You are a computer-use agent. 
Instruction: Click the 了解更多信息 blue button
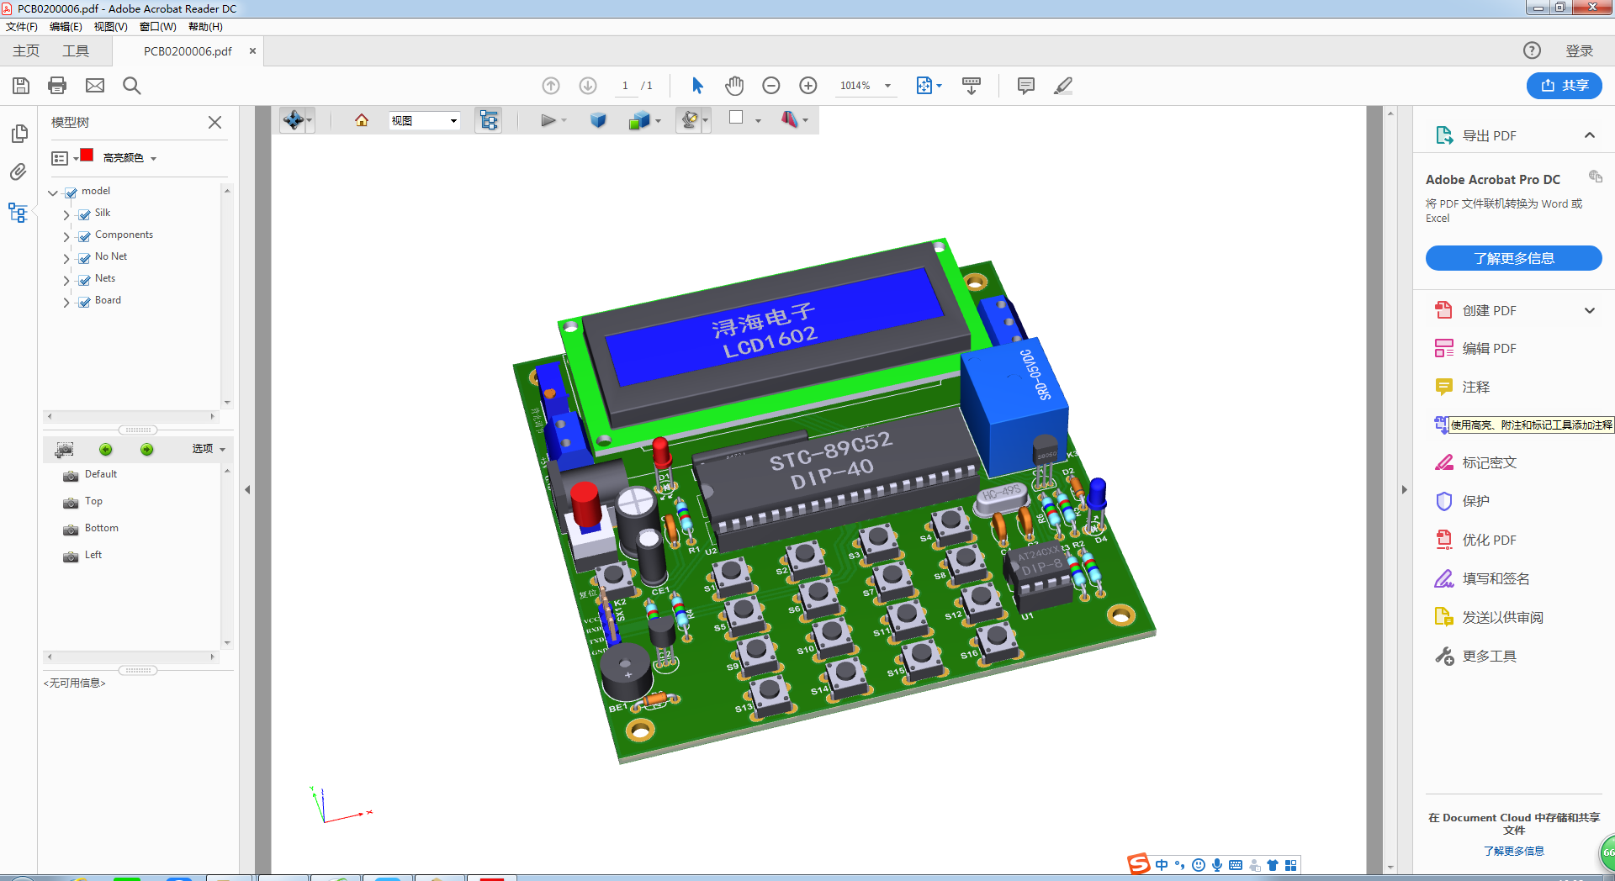tap(1513, 258)
